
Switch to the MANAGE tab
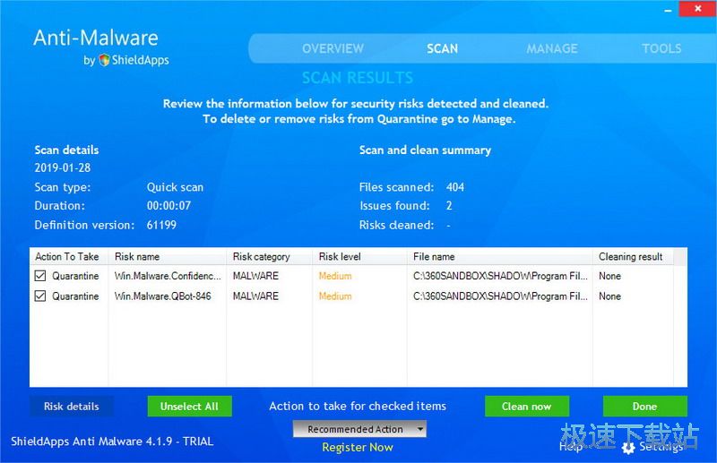click(552, 48)
